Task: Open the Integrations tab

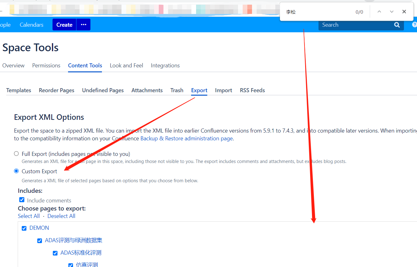Action: pos(165,66)
